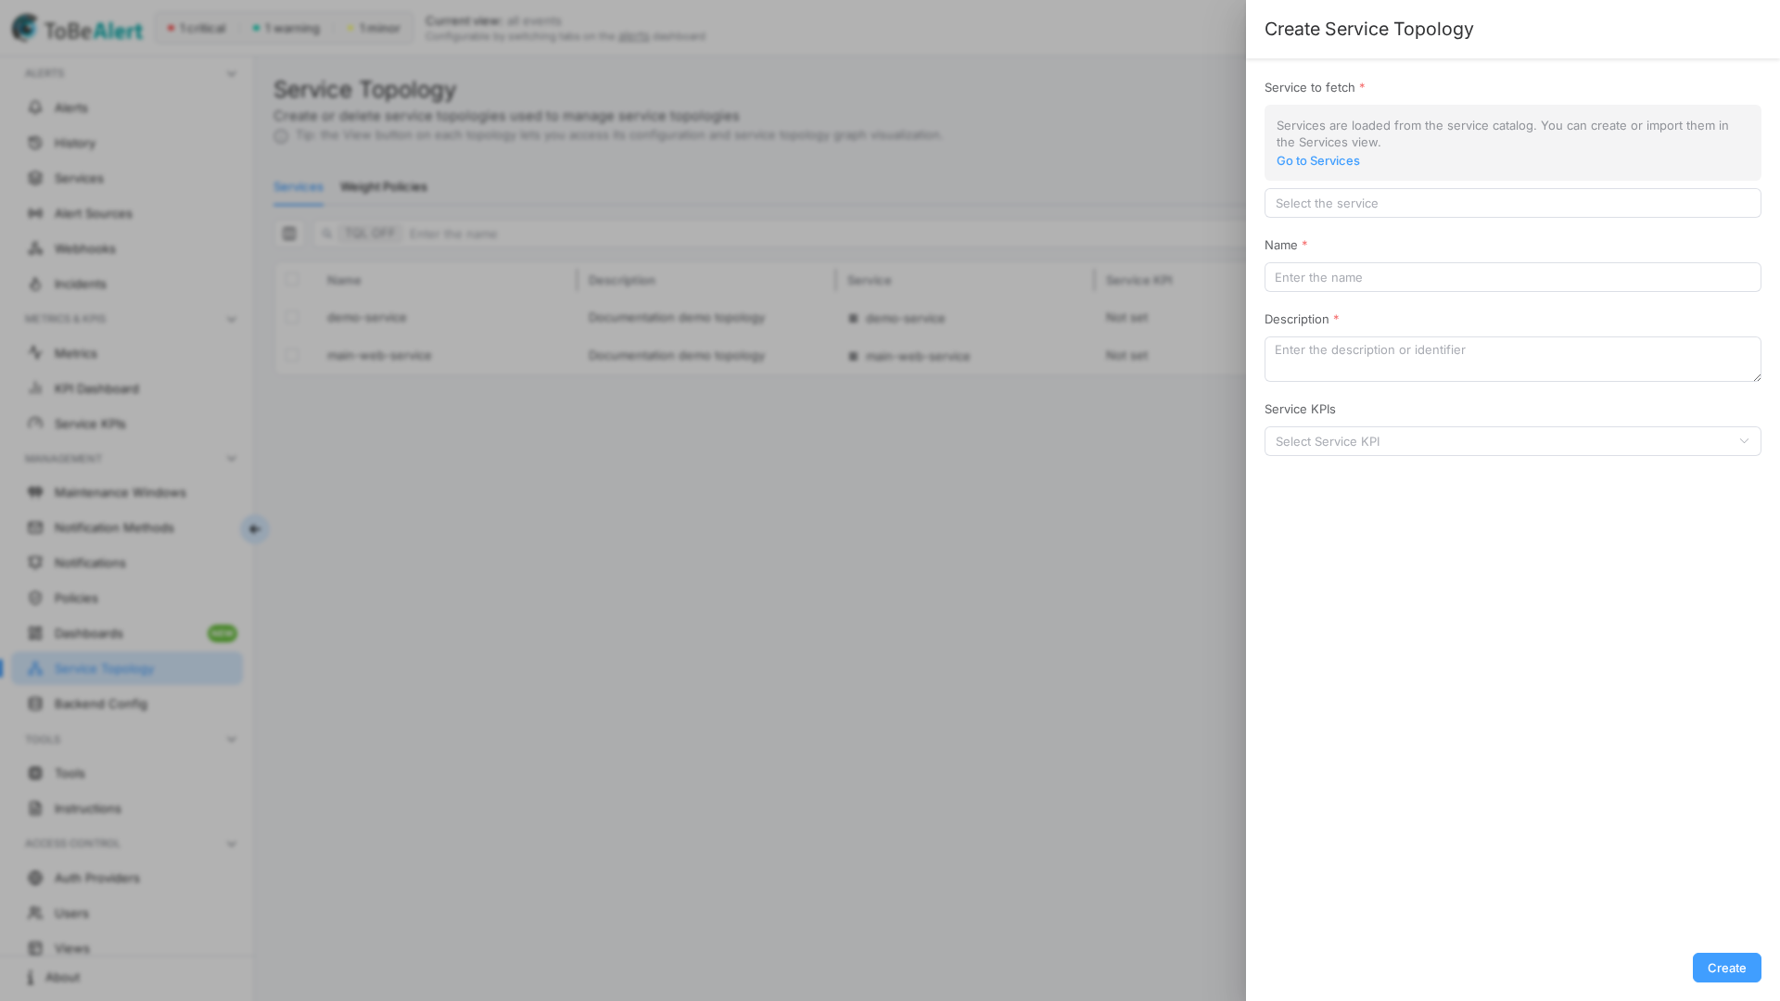The height and width of the screenshot is (1001, 1780).
Task: Open the Policies icon in sidebar
Action: pyautogui.click(x=35, y=598)
